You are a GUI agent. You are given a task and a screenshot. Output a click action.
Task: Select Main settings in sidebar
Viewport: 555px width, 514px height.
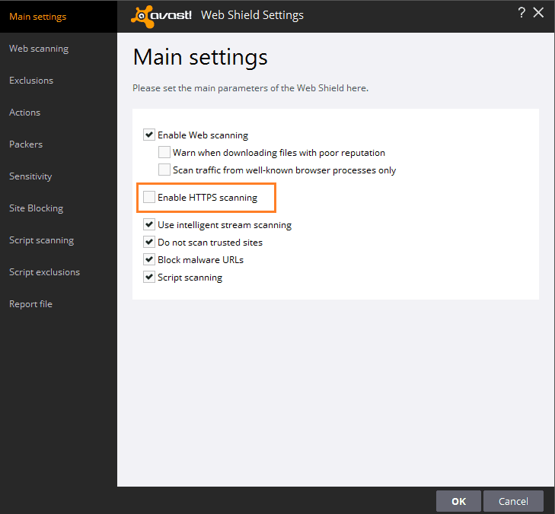[x=59, y=17]
